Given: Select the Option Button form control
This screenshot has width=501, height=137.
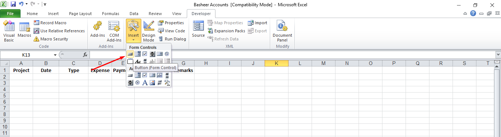Looking at the screenshot, I should coord(167,54).
